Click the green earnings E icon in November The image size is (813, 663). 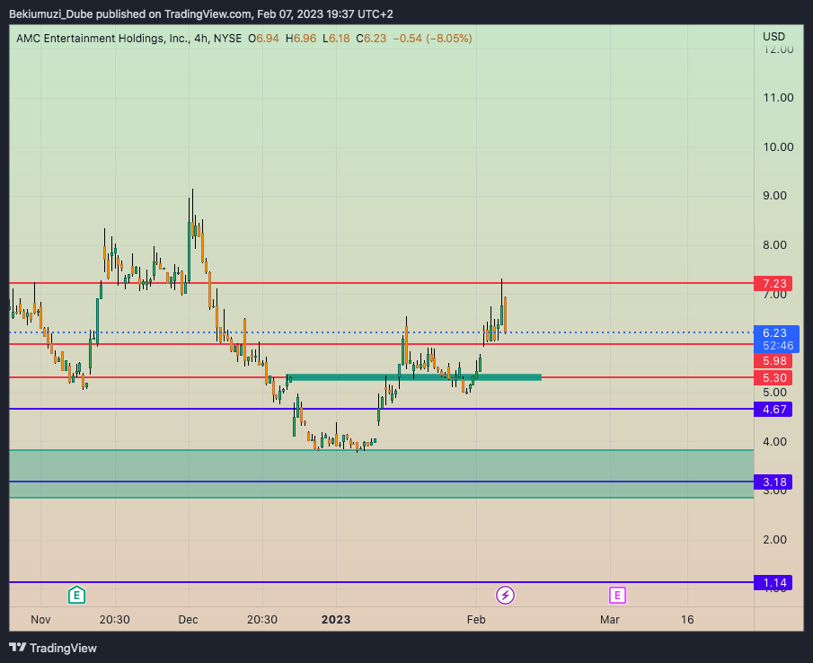(76, 595)
